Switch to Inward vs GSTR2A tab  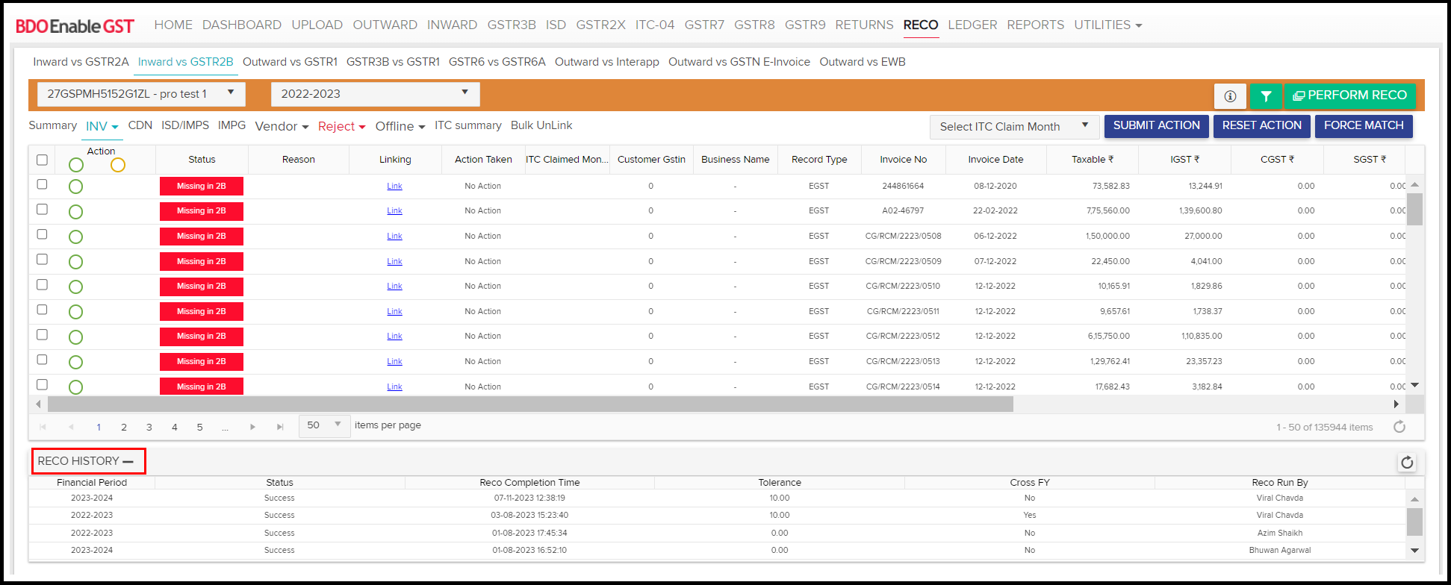[x=81, y=62]
